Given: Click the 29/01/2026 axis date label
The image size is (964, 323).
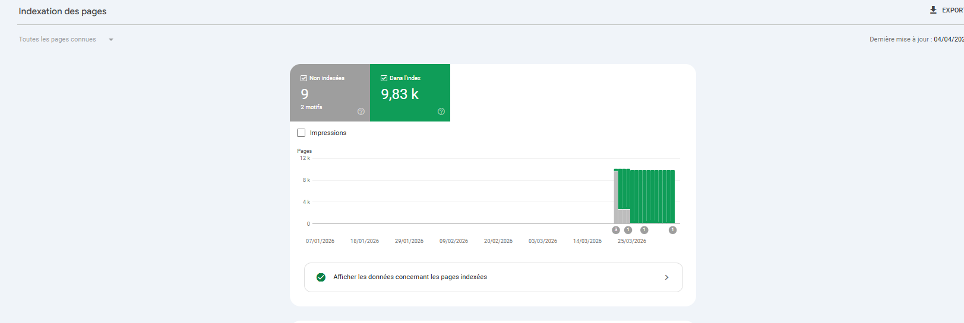Looking at the screenshot, I should coord(409,241).
